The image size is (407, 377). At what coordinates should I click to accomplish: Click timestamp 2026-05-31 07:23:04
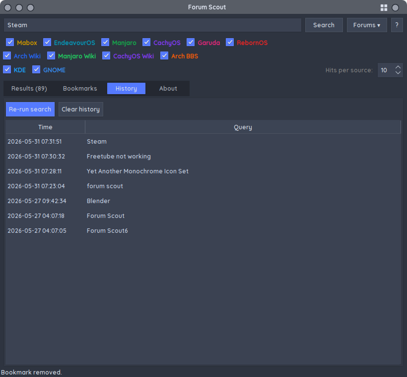(36, 186)
